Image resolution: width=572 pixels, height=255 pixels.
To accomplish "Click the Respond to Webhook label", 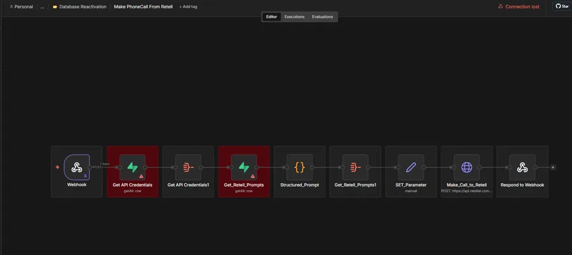I will pyautogui.click(x=522, y=185).
